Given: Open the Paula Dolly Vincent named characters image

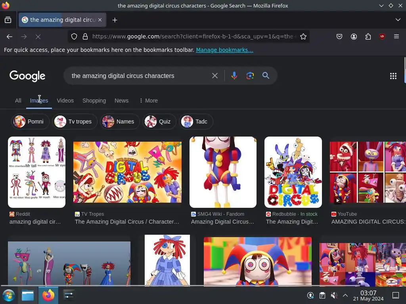Looking at the screenshot, I should [x=362, y=264].
